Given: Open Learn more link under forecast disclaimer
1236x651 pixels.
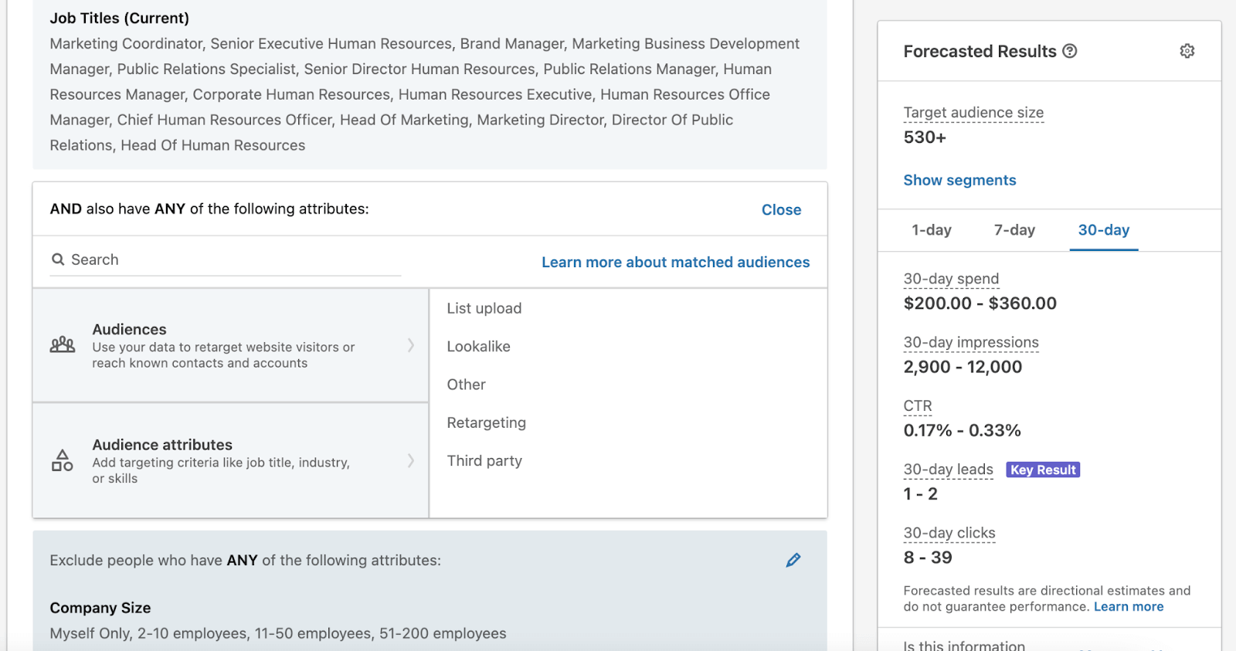Looking at the screenshot, I should [x=1129, y=606].
